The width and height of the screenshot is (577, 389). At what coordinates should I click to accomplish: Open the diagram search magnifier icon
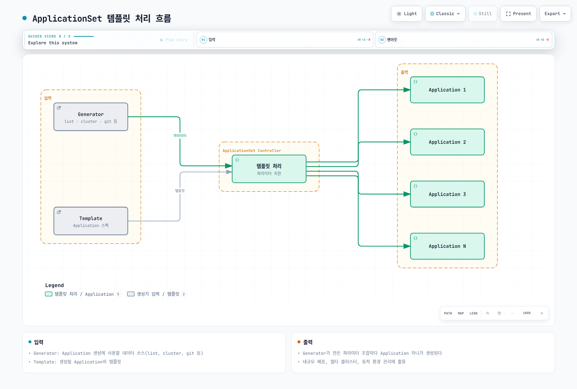click(488, 313)
